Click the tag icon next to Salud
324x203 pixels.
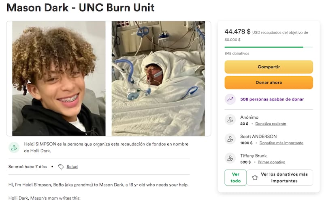coord(61,167)
